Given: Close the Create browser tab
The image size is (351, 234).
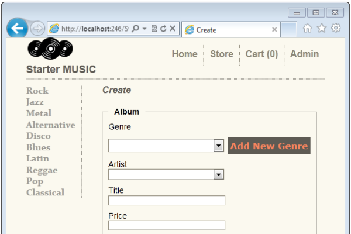Looking at the screenshot, I should click(274, 29).
